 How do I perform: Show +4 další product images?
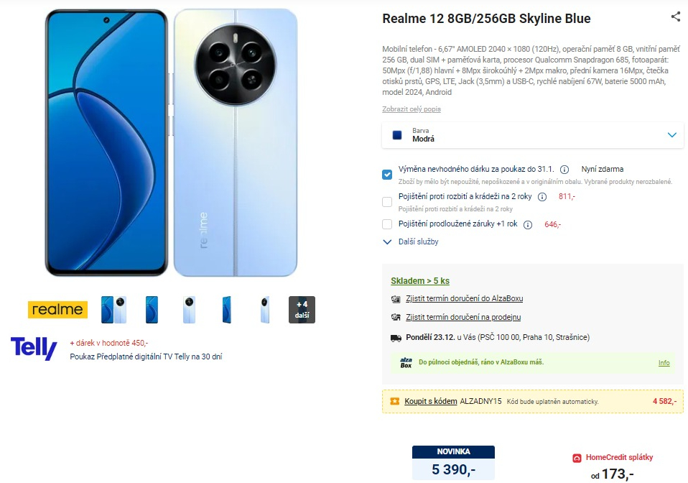click(x=302, y=310)
